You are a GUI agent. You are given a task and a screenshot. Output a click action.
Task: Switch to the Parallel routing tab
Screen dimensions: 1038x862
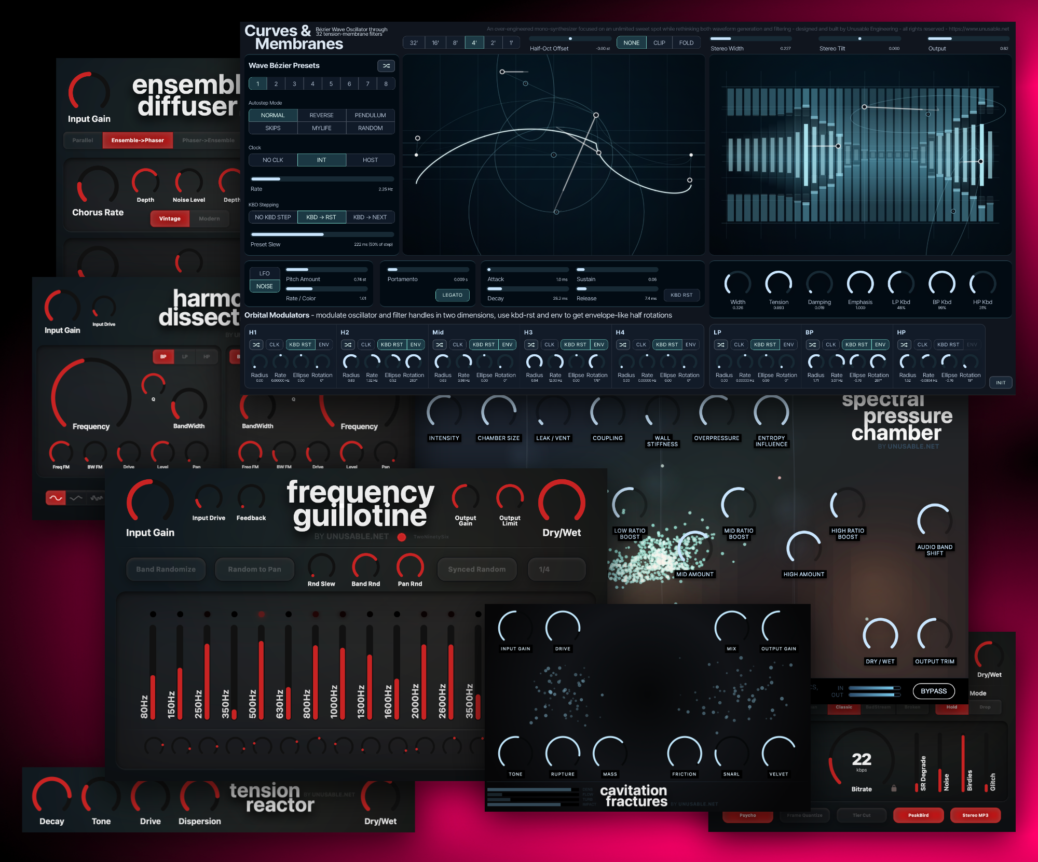pyautogui.click(x=83, y=141)
